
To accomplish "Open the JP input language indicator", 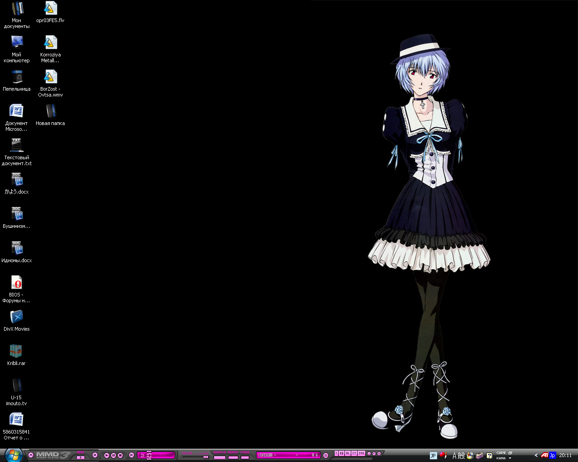I will [433, 455].
